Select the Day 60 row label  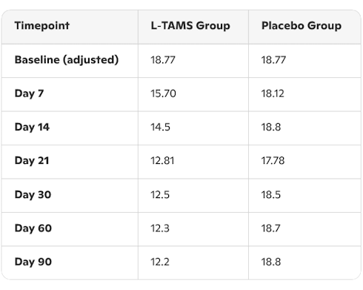(33, 228)
